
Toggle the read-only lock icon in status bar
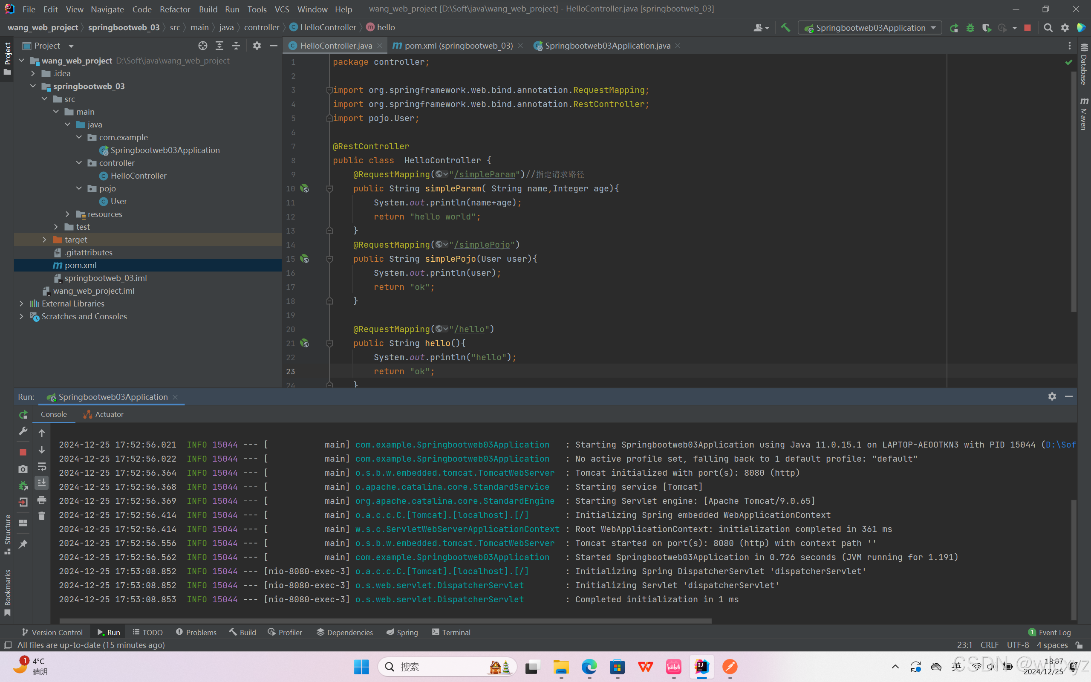click(1079, 645)
